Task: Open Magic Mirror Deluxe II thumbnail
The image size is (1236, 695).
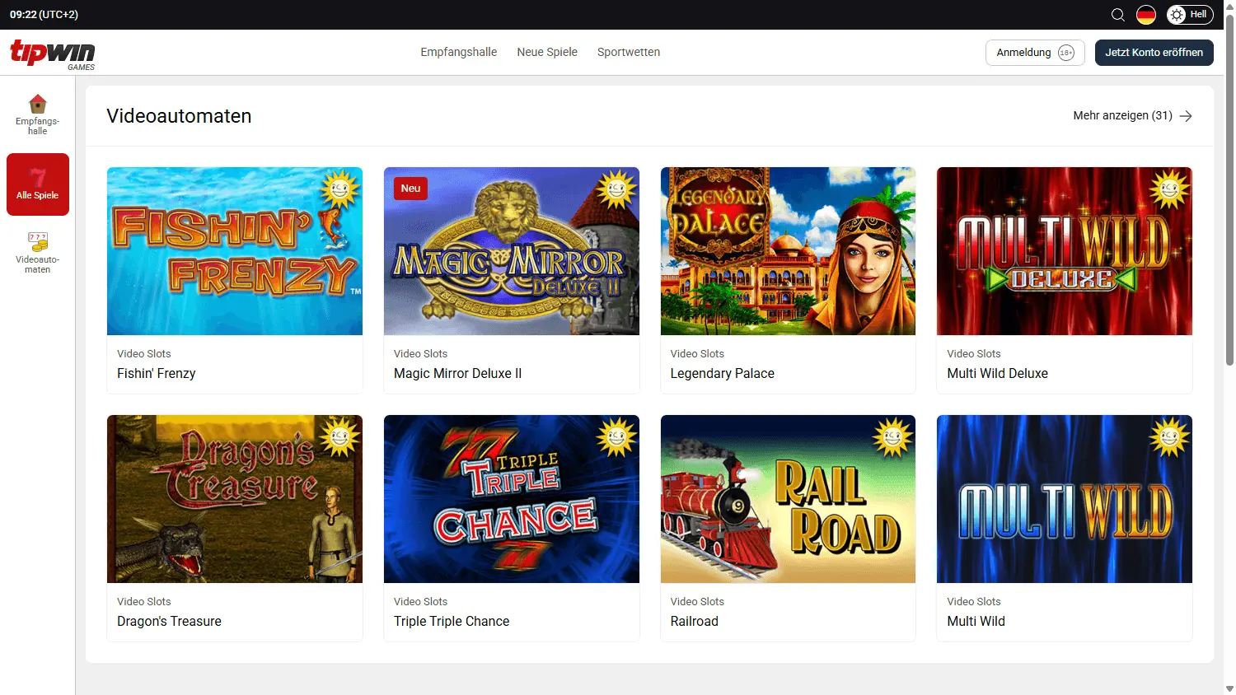Action: click(x=512, y=251)
